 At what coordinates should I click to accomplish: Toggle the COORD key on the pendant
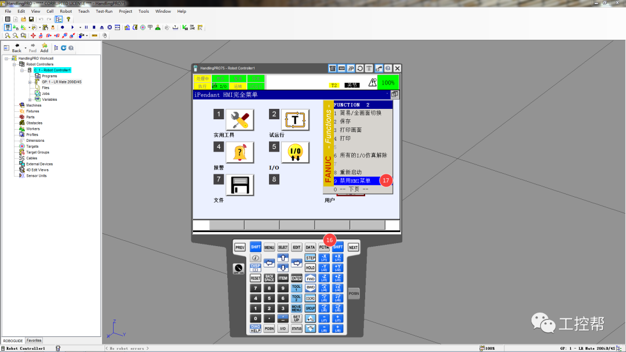310,298
